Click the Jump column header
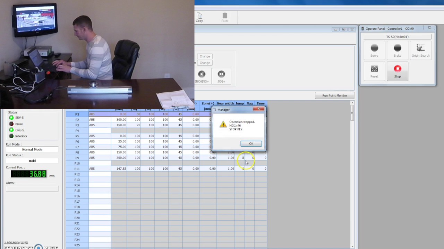 [x=240, y=103]
